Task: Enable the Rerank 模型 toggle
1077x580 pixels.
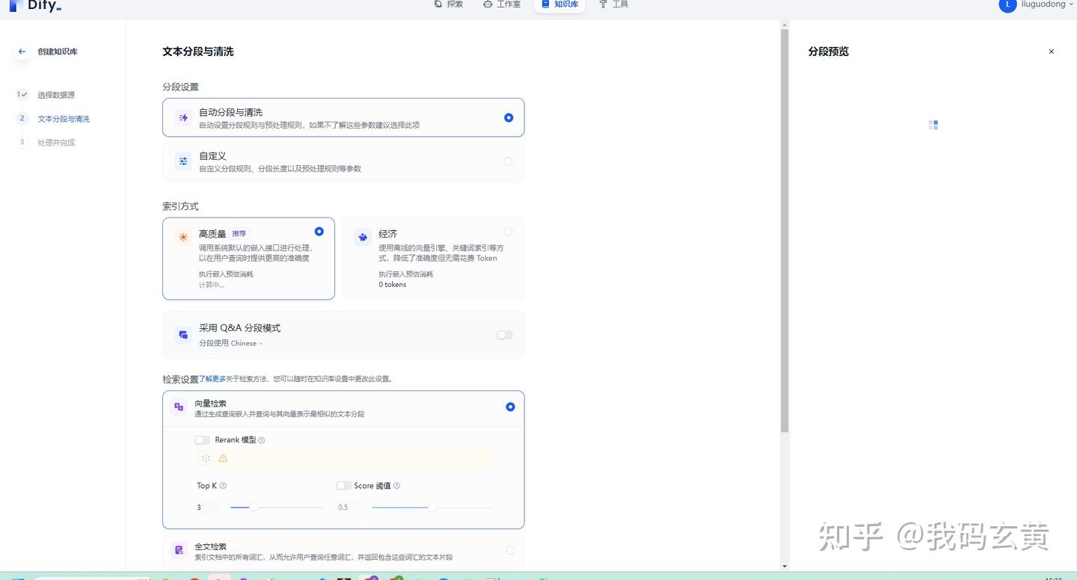Action: coord(202,439)
